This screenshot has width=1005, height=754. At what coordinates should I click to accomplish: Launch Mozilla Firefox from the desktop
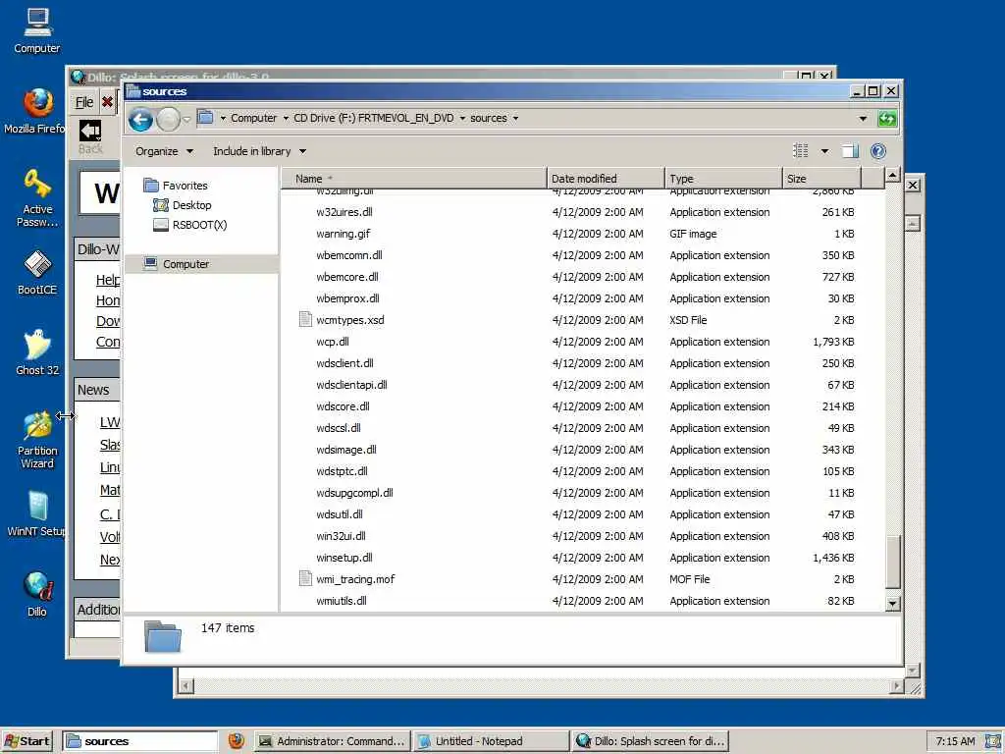37,110
